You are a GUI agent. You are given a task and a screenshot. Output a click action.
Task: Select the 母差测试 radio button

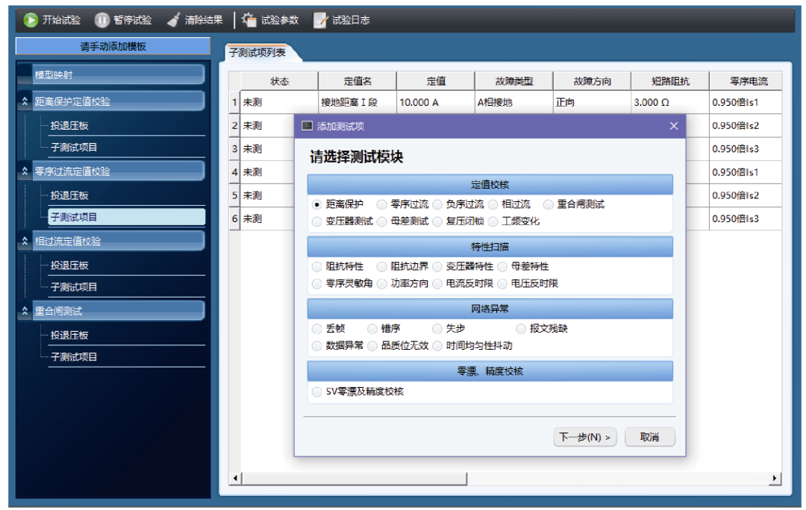[x=381, y=221]
